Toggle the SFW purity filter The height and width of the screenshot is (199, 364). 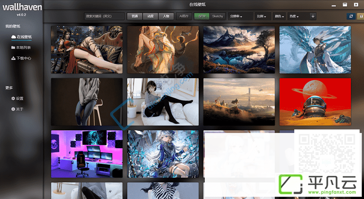point(202,16)
